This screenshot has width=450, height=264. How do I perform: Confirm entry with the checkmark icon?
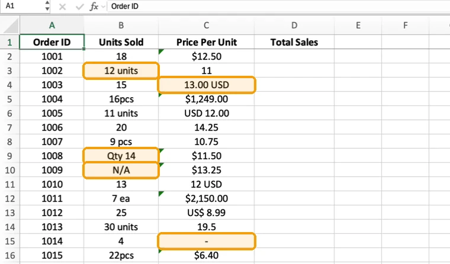(x=79, y=7)
